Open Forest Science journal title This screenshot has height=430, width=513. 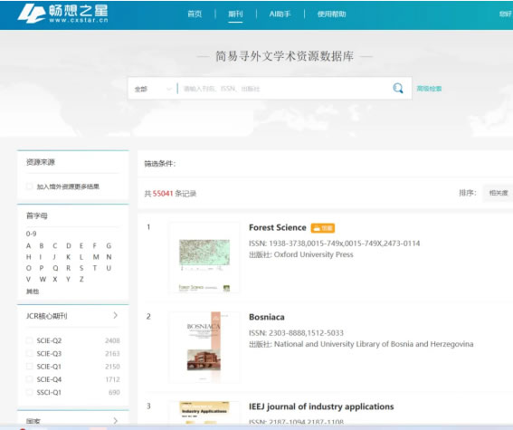coord(278,228)
